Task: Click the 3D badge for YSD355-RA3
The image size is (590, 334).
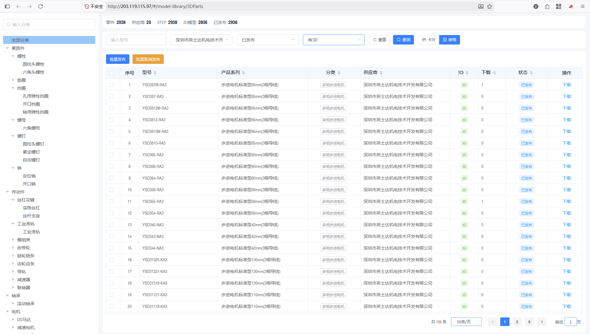Action: pyautogui.click(x=464, y=202)
